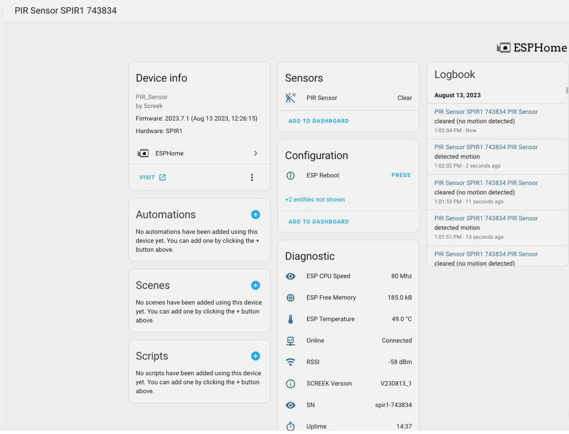Screen dimensions: 569x434
Task: Open the ESPHome integration chevron row
Action: tap(199, 153)
